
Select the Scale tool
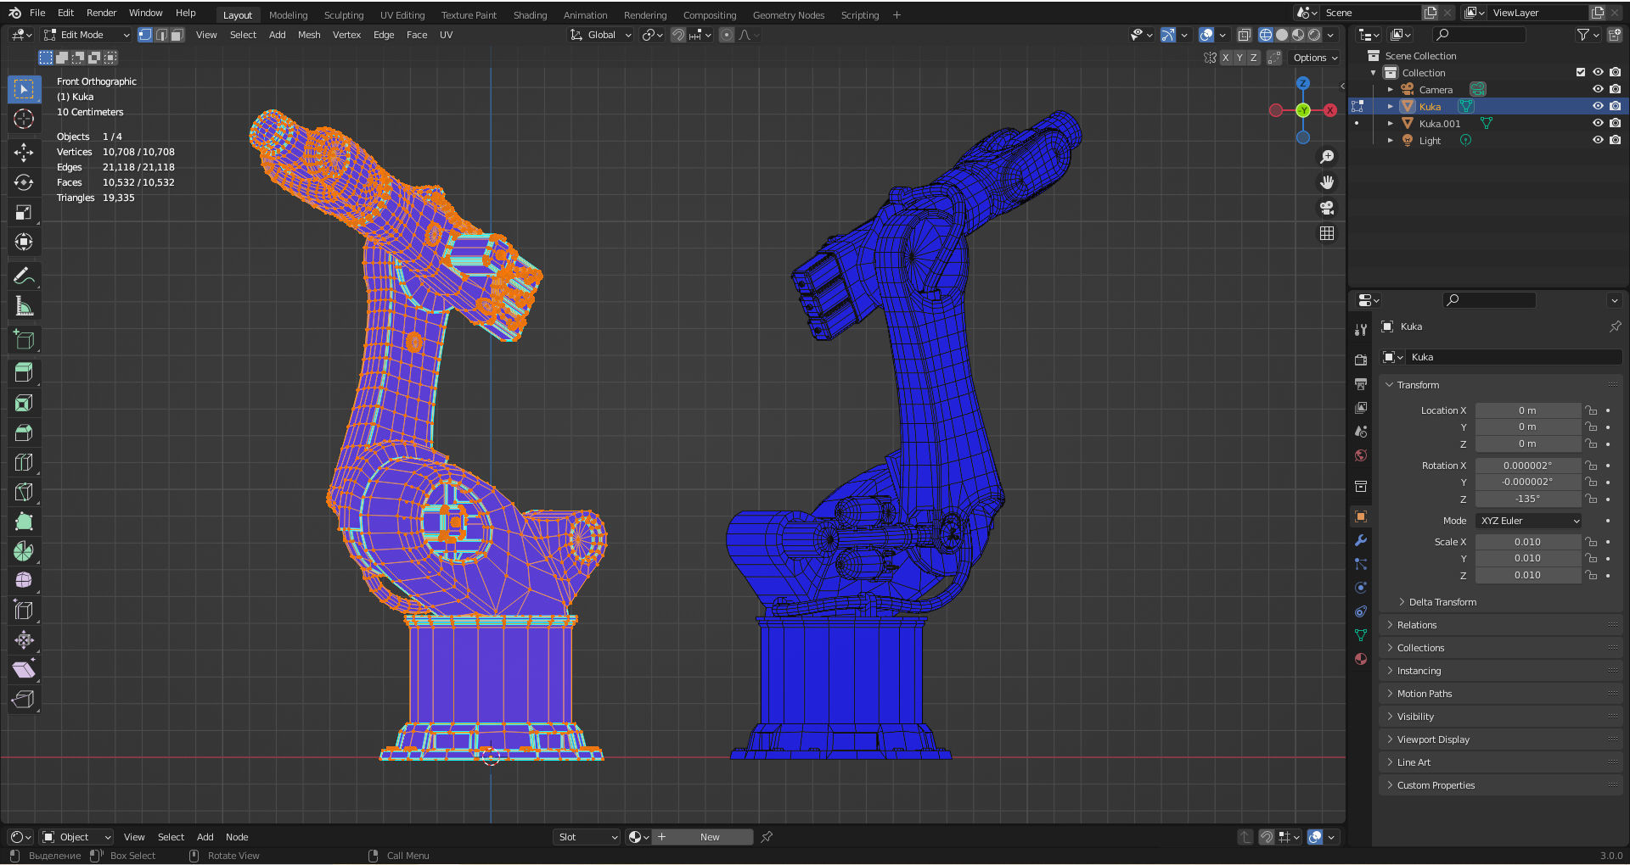pyautogui.click(x=24, y=212)
